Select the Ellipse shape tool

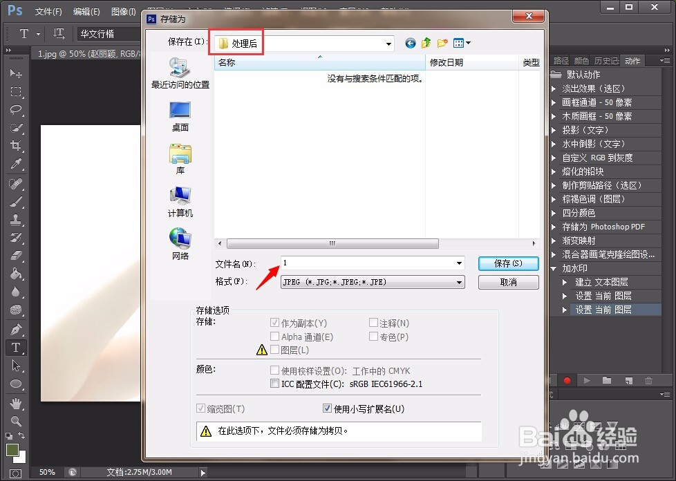[16, 384]
